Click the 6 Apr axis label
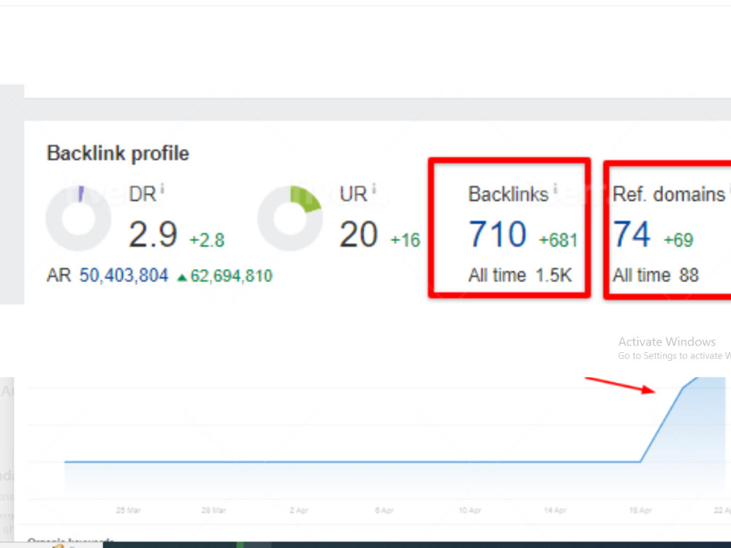Image resolution: width=731 pixels, height=548 pixels. coord(385,510)
